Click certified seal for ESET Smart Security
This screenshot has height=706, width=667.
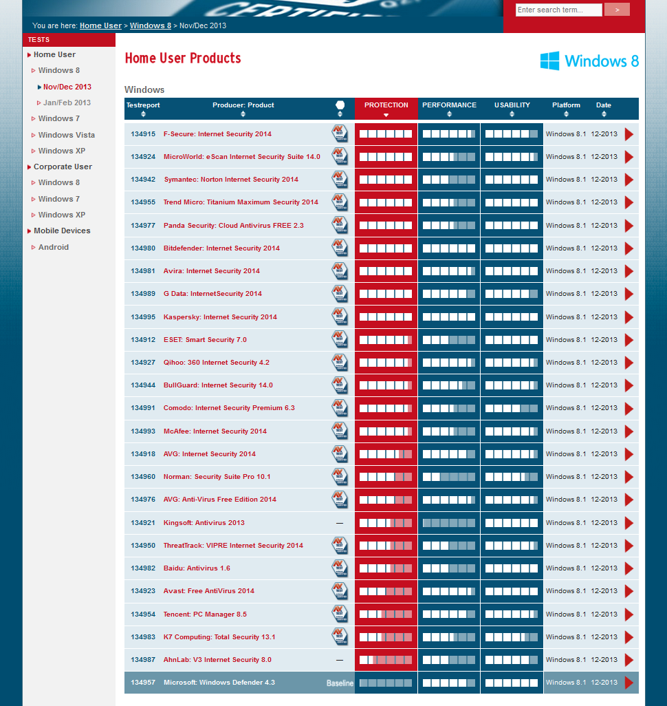pos(340,339)
